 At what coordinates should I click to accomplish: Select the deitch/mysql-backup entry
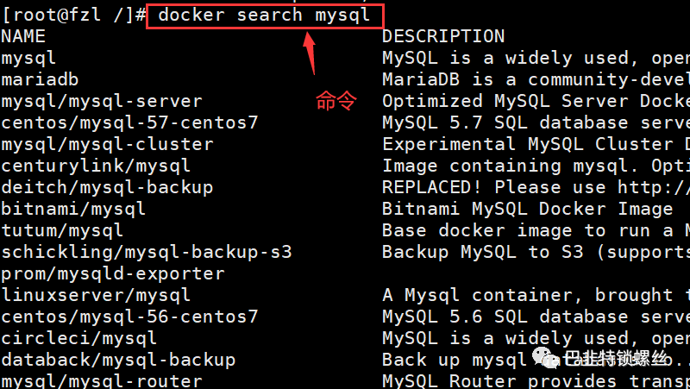107,187
